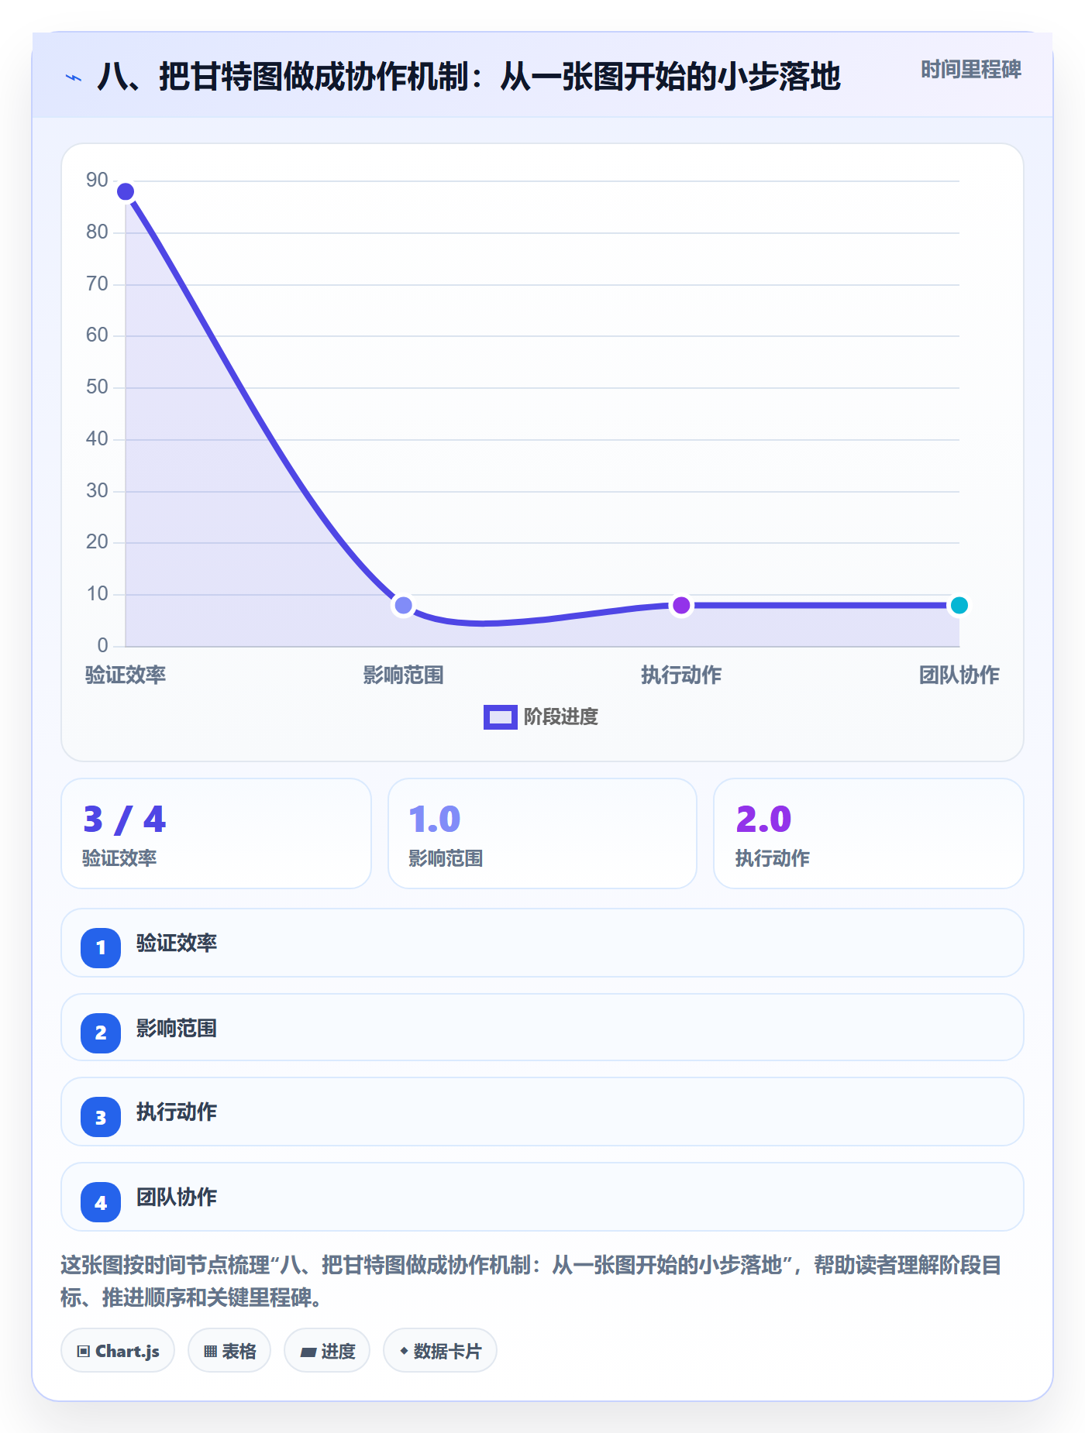This screenshot has height=1433, width=1085.
Task: Click the description paragraph starting 这张图按时间节点梳理
Action: (x=531, y=1281)
